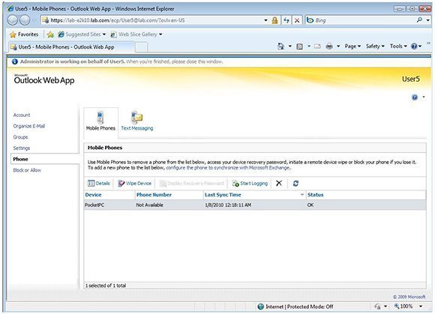Click the Print toolbar icon
The image size is (435, 314).
[329, 46]
